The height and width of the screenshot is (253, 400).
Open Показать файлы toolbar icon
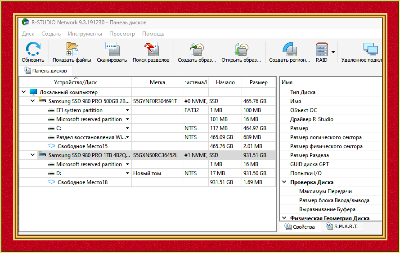(x=72, y=49)
